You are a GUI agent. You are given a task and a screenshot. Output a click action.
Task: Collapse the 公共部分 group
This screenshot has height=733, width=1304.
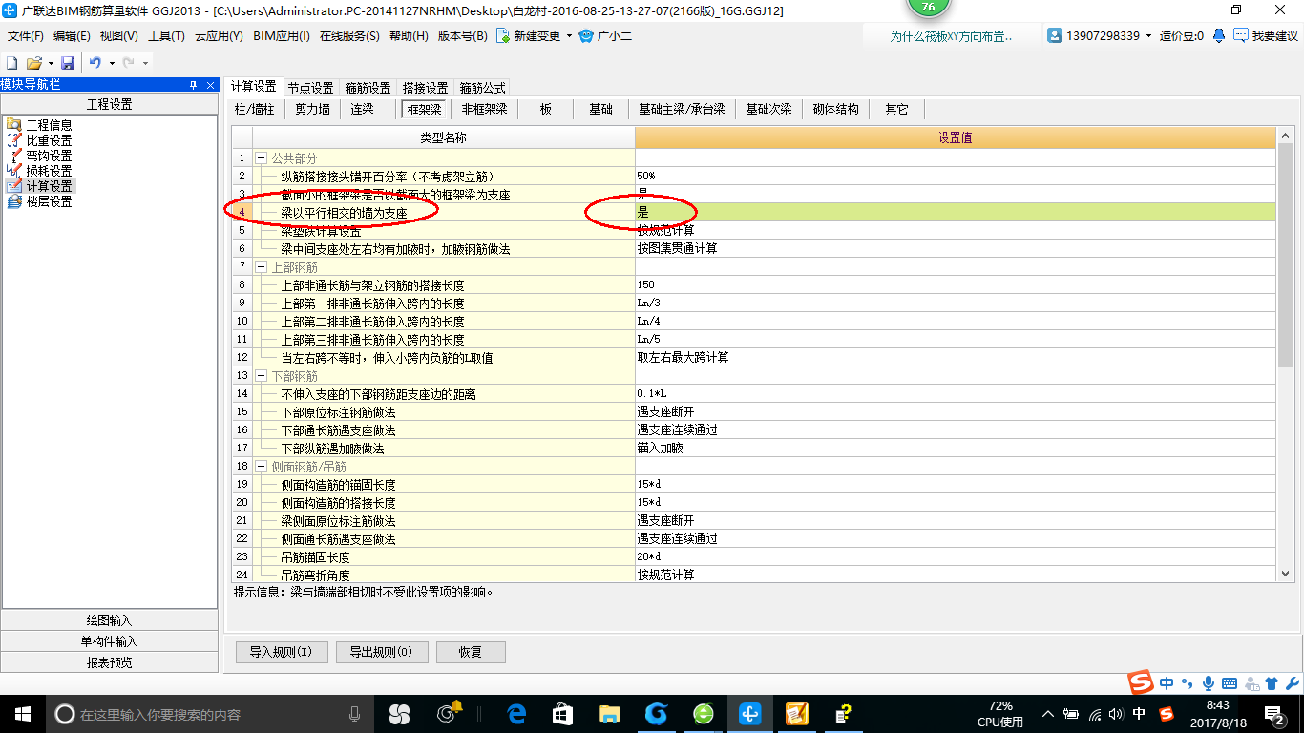click(261, 158)
